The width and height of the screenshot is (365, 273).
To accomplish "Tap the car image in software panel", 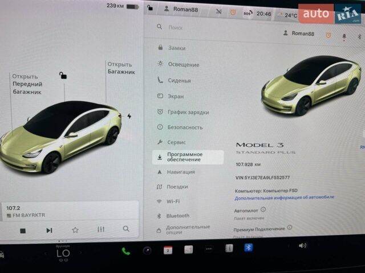I will coord(311,85).
